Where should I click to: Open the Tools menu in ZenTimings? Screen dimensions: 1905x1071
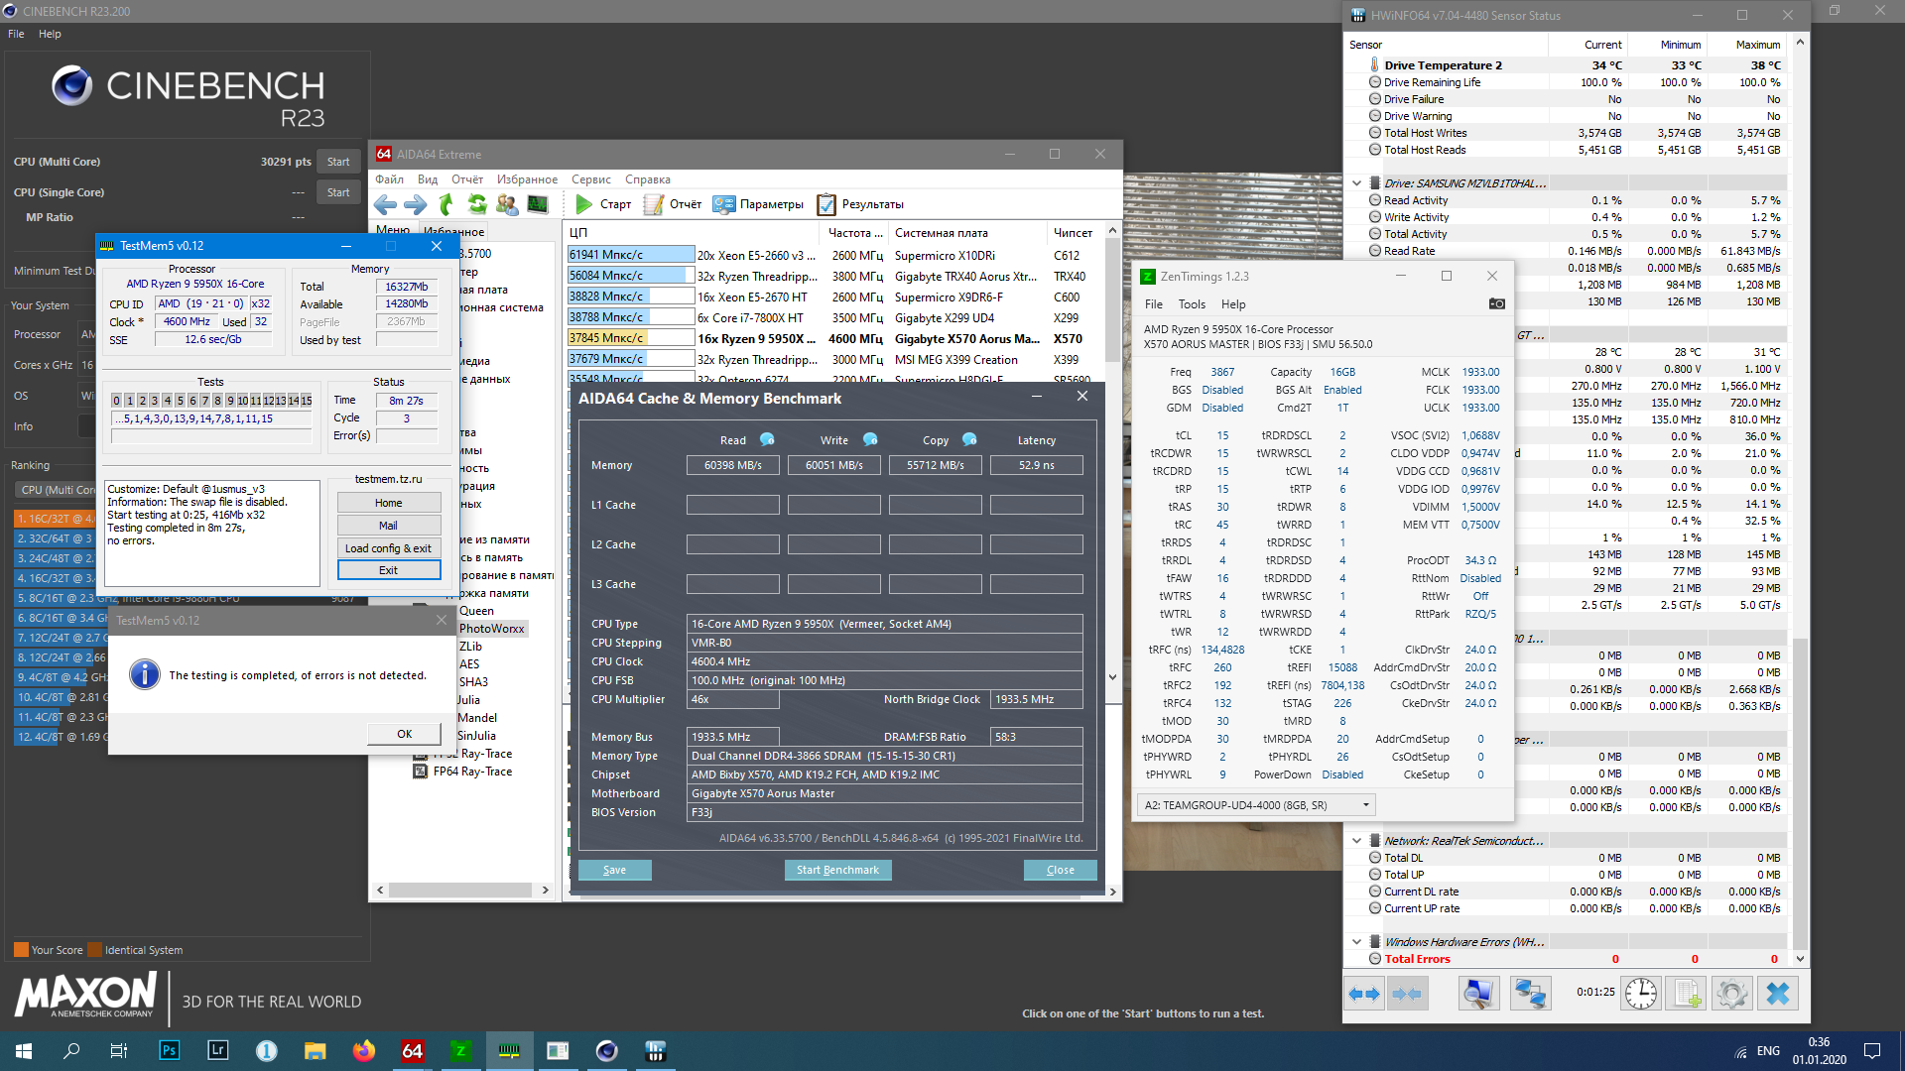(x=1191, y=304)
